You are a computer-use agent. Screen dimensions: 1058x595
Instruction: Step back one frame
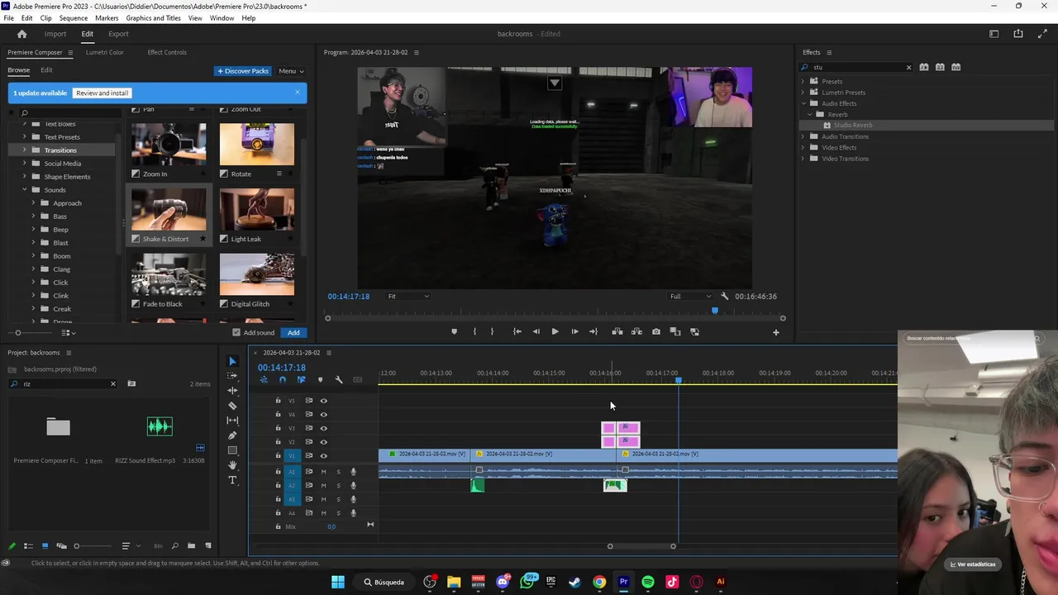[x=536, y=331]
